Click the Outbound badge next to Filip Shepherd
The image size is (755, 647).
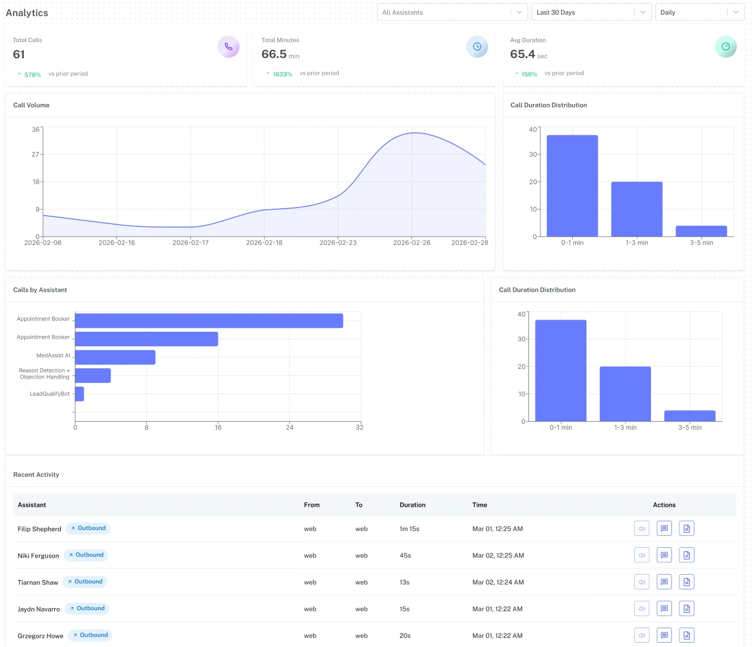(88, 528)
